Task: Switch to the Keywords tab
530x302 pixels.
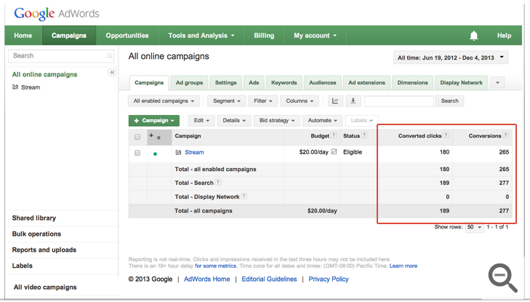Action: (x=284, y=82)
